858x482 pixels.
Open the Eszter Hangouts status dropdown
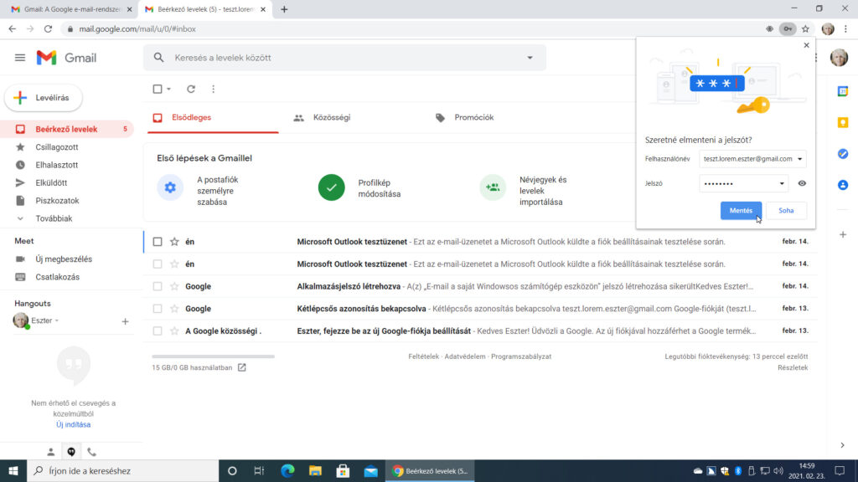coord(57,320)
